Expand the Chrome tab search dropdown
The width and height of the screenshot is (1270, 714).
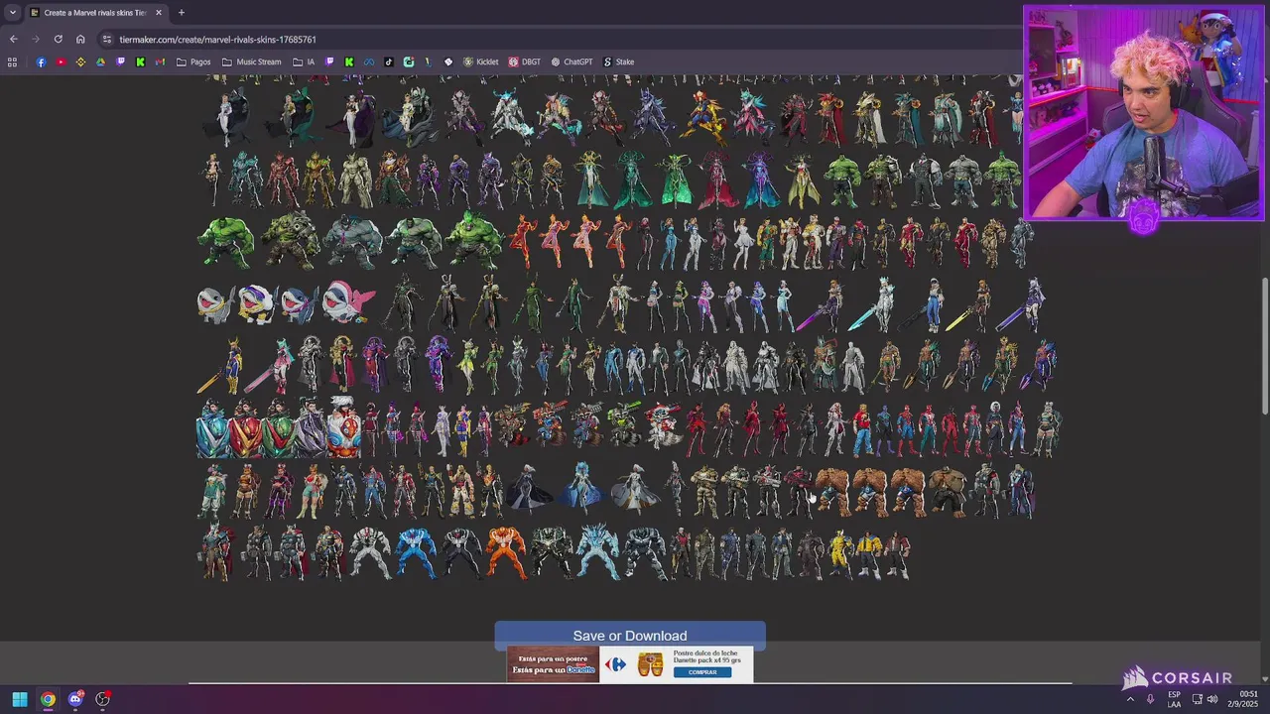point(12,13)
